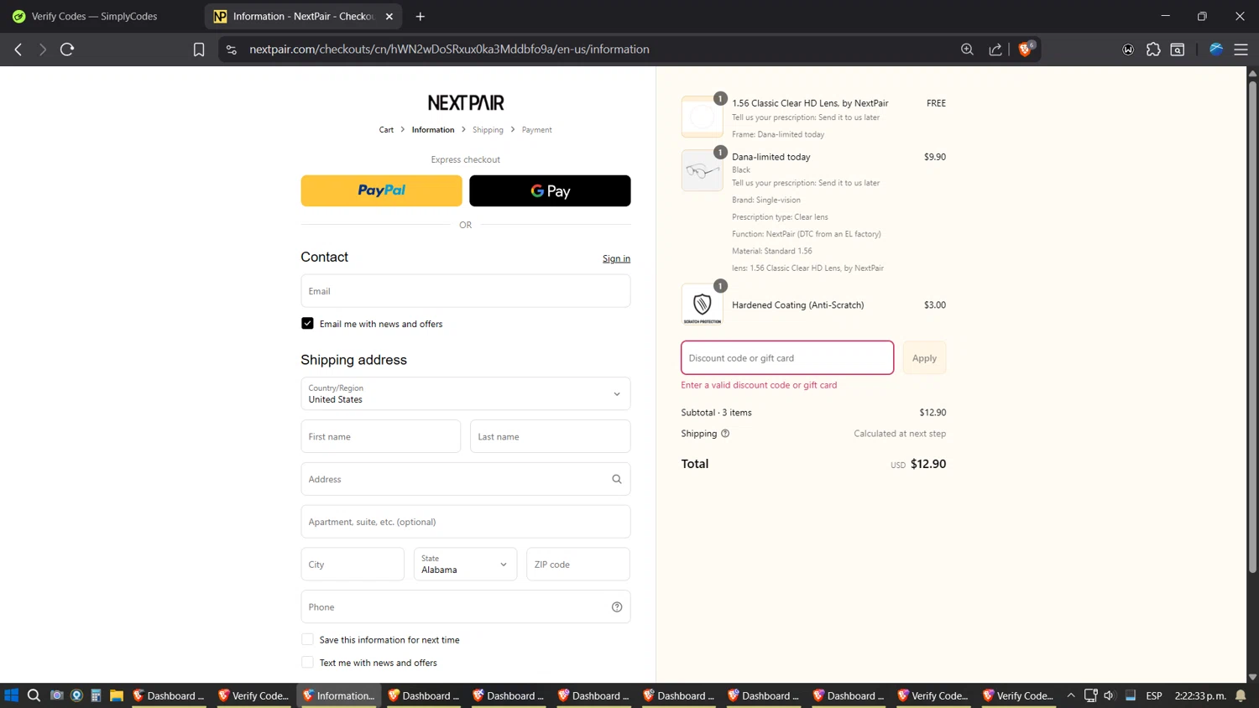The width and height of the screenshot is (1259, 708).
Task: Click the Hardened Coating shield thumbnail
Action: 703,305
